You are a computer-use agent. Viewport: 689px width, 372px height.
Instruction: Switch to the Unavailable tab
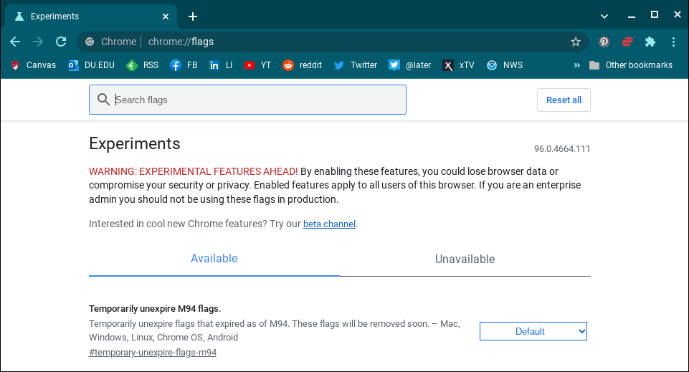[465, 259]
